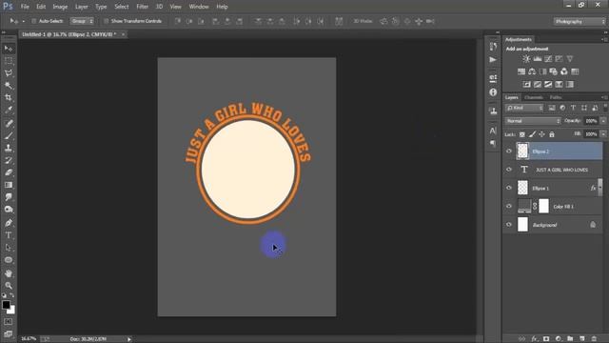Select the Eraser tool

(x=9, y=172)
